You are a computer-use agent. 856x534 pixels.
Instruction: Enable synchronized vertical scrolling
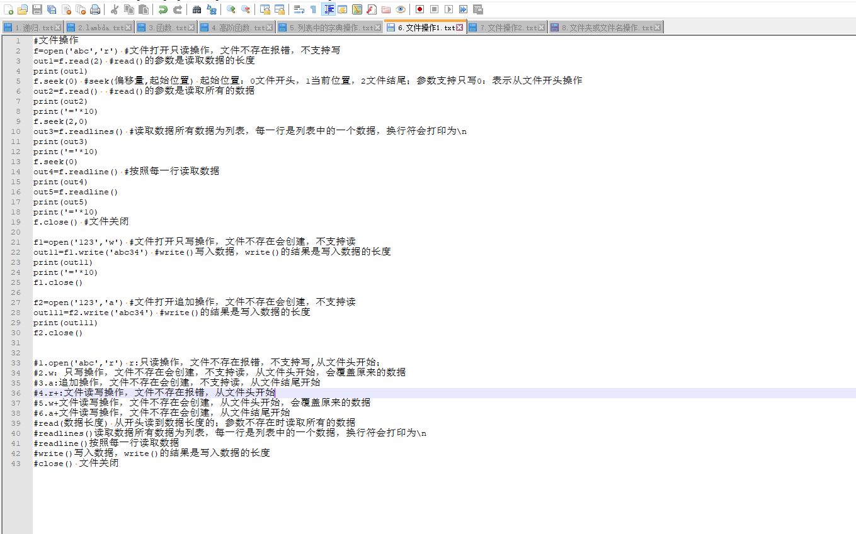coord(263,9)
